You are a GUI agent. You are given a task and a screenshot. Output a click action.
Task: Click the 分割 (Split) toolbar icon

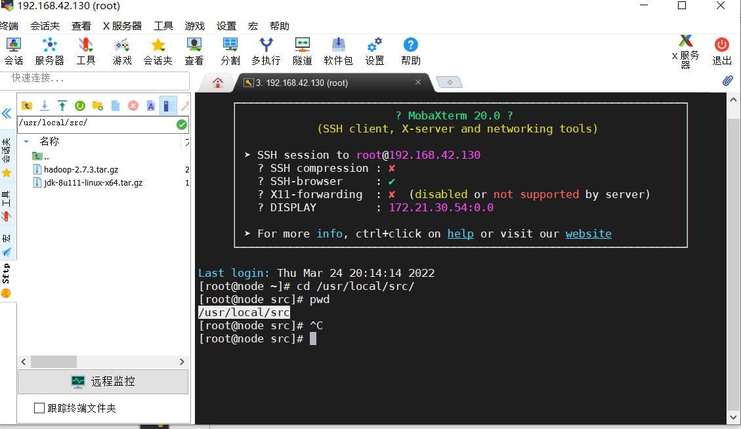[x=230, y=51]
